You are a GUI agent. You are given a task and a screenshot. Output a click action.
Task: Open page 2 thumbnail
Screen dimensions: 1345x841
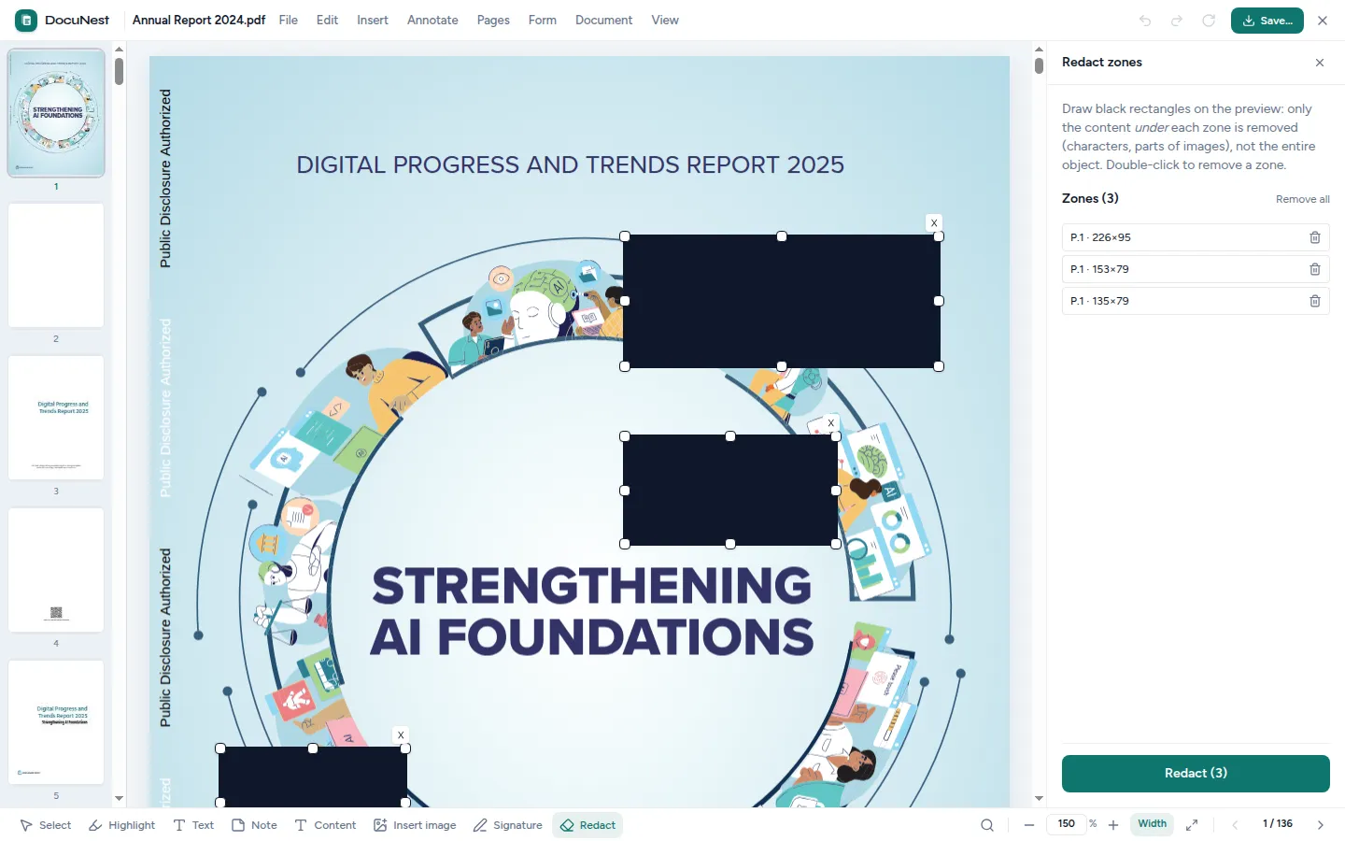(56, 265)
